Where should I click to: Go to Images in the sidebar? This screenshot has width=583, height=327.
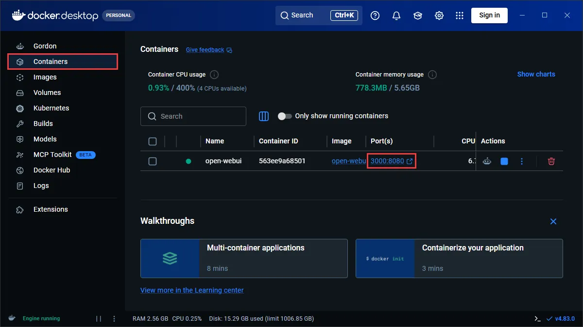(63, 77)
